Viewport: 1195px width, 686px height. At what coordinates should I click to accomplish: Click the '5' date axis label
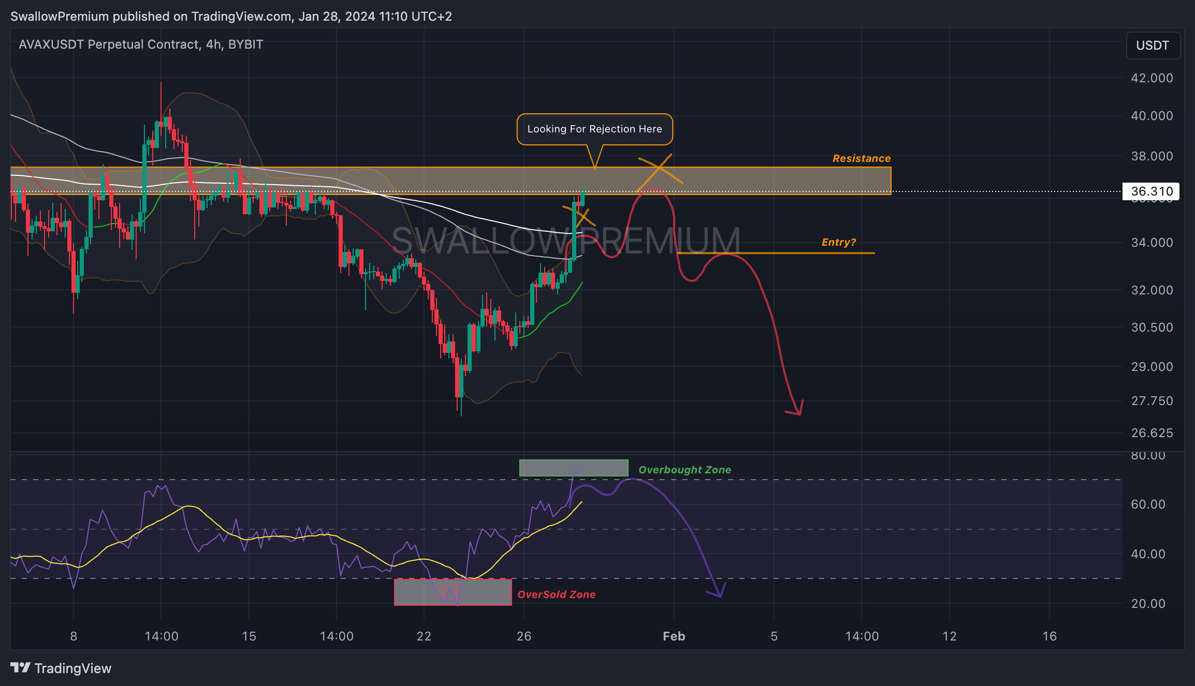coord(774,636)
